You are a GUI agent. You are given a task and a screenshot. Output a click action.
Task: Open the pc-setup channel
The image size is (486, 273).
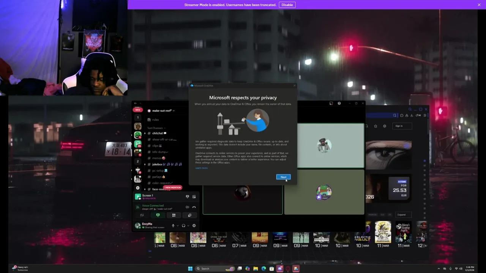pos(158,171)
